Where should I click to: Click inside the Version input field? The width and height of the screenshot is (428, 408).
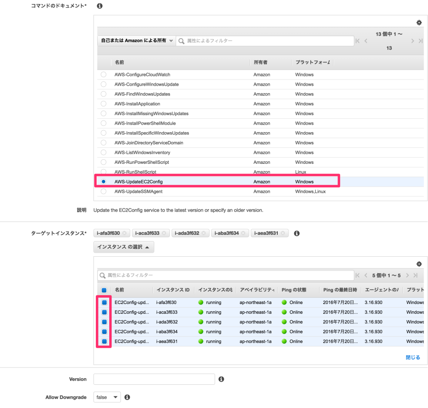pyautogui.click(x=154, y=379)
